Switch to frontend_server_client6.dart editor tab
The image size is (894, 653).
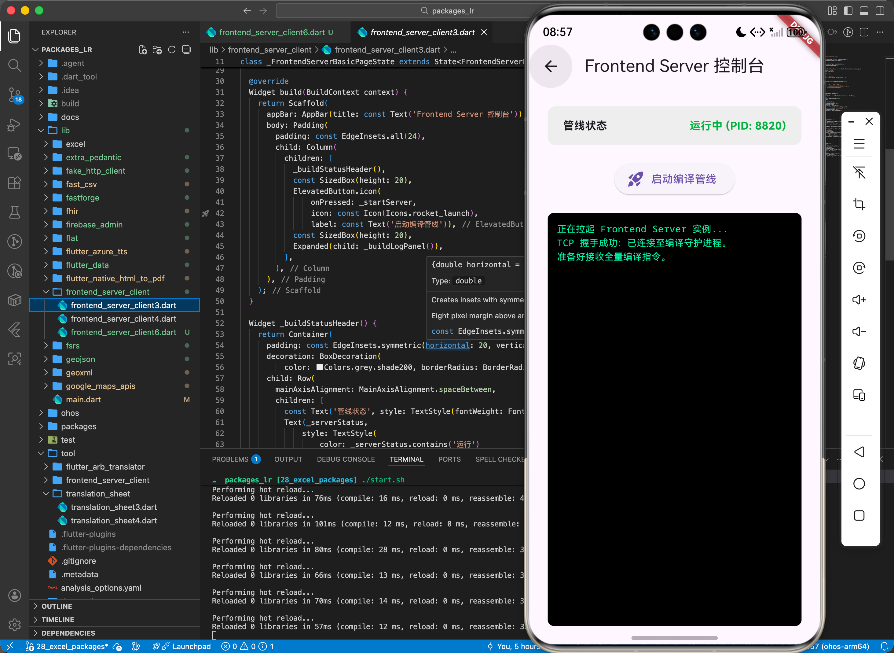(x=271, y=32)
